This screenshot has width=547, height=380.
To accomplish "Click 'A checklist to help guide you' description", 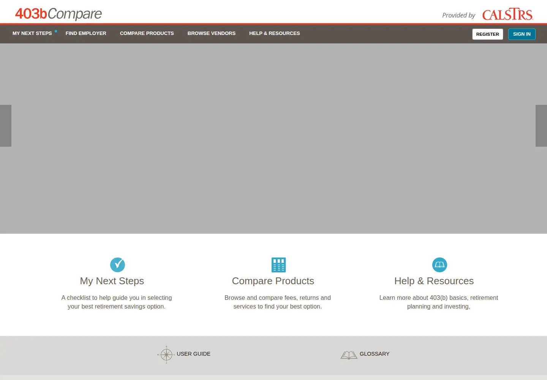I will tap(117, 302).
